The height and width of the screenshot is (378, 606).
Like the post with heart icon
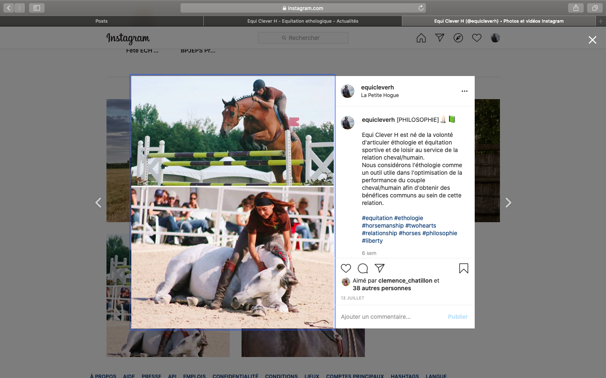(x=346, y=268)
